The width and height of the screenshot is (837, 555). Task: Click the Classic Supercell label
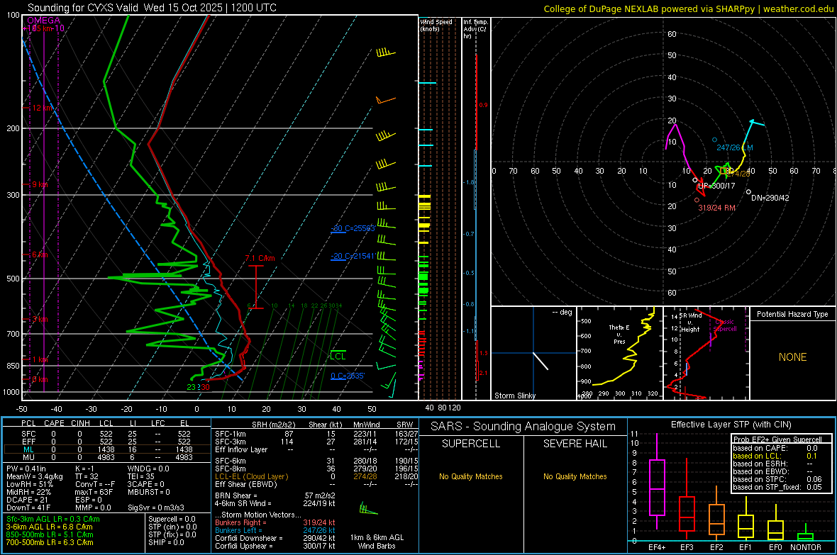(x=725, y=325)
